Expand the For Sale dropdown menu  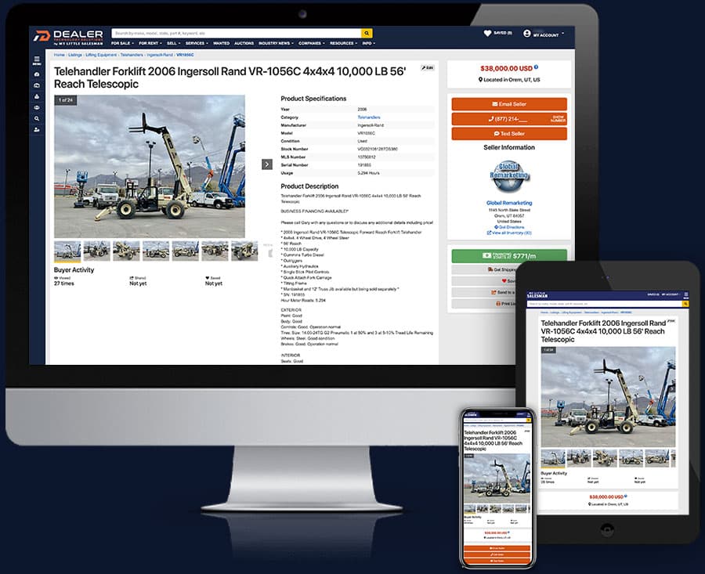pos(122,43)
